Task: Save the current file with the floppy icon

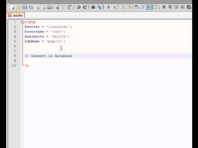Action: coord(24,7)
